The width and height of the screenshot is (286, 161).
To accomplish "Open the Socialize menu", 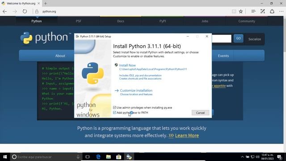I will click(x=254, y=39).
